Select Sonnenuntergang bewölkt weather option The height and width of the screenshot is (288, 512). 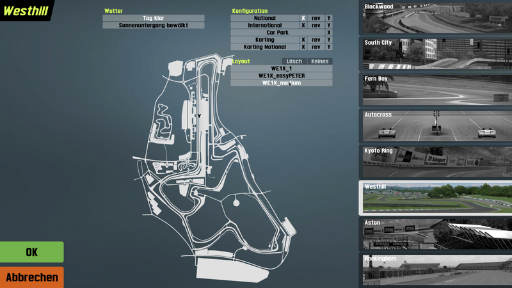pyautogui.click(x=154, y=26)
